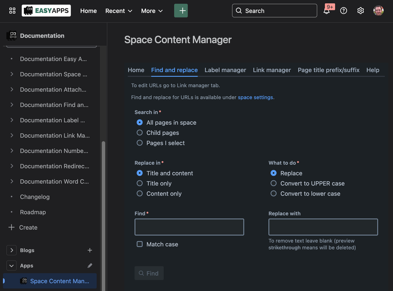Open the app switcher grid icon
Viewport: 393px width, 291px height.
[12, 11]
